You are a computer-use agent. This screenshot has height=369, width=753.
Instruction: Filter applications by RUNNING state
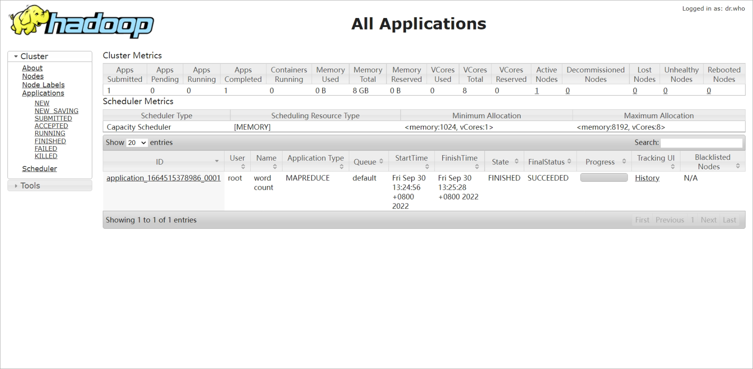50,133
